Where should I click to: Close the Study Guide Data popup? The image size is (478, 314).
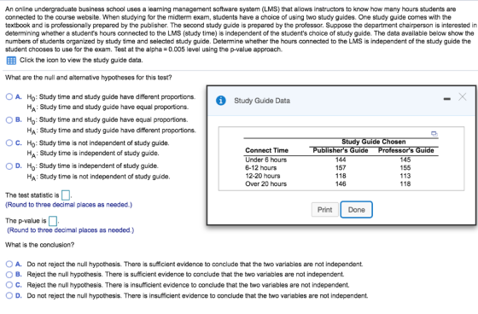[462, 97]
